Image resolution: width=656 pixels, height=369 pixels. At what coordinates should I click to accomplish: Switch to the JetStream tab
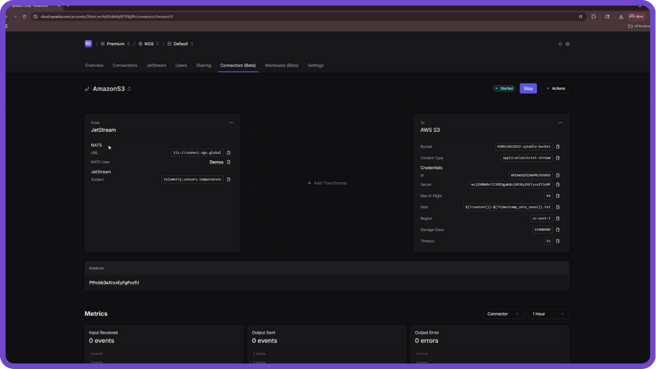click(x=156, y=65)
